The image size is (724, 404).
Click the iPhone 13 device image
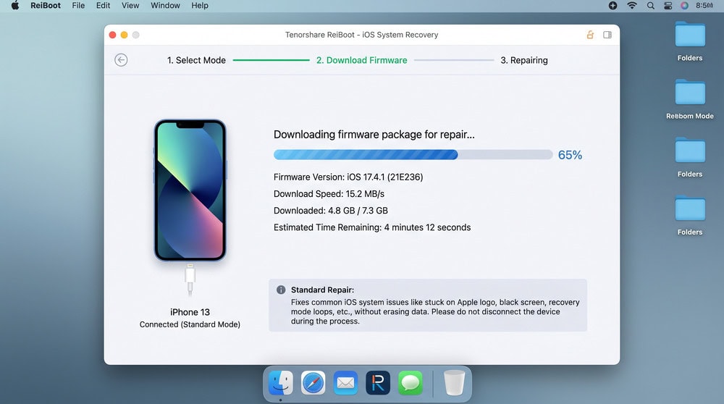point(190,190)
